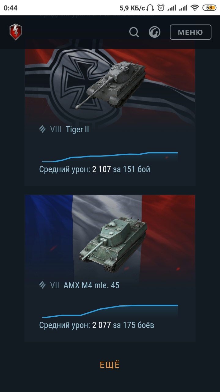Tap the Wi-Fi status icon
This screenshot has height=392, width=220.
pos(194,8)
